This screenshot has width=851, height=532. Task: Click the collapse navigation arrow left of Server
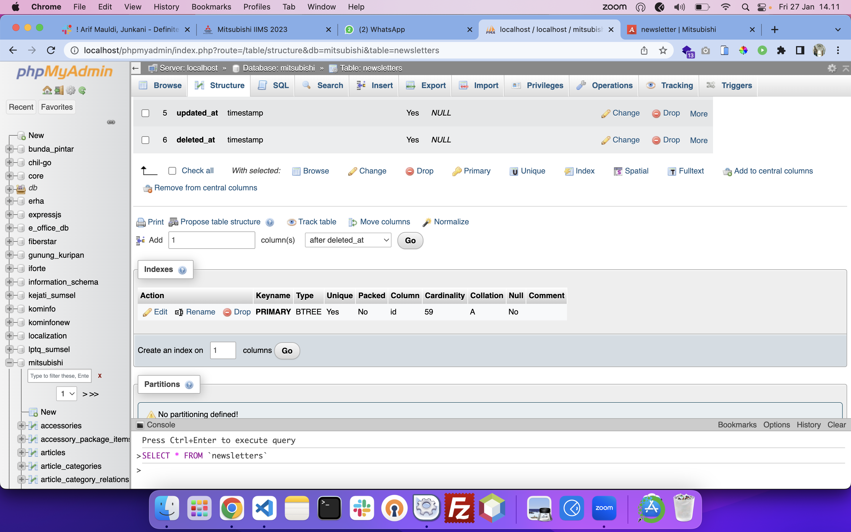coord(136,68)
